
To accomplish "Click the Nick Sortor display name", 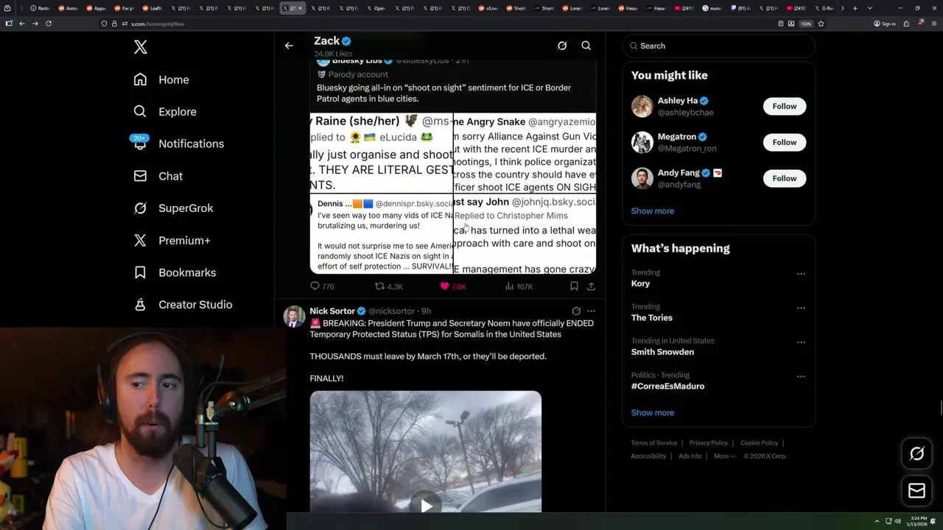I will click(332, 311).
